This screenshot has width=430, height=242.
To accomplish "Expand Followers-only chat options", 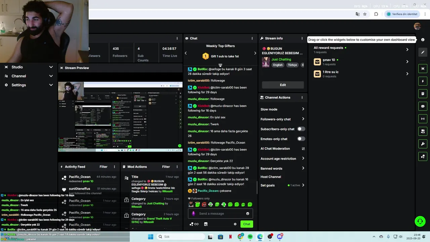I will (303, 119).
